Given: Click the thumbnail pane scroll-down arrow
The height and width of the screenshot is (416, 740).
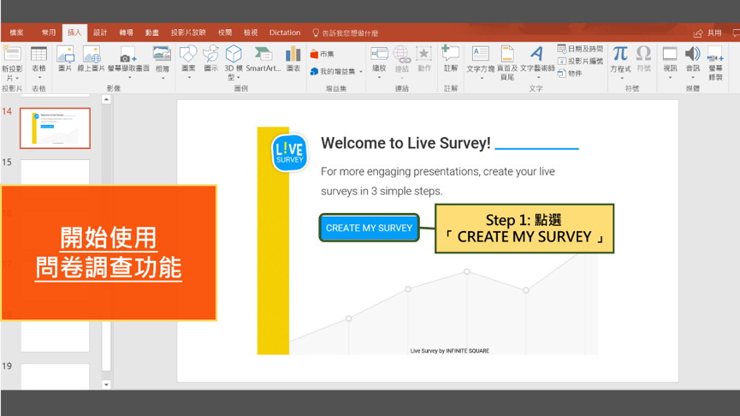Looking at the screenshot, I should point(106,384).
